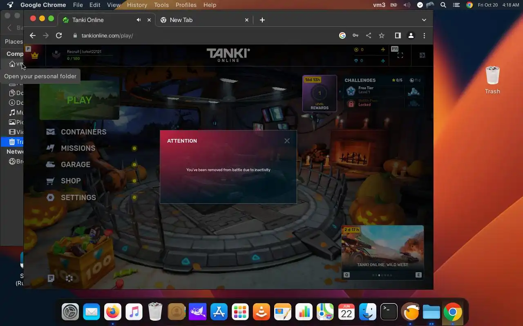Open the Chrome profile icon
Image resolution: width=523 pixels, height=326 pixels.
(411, 35)
